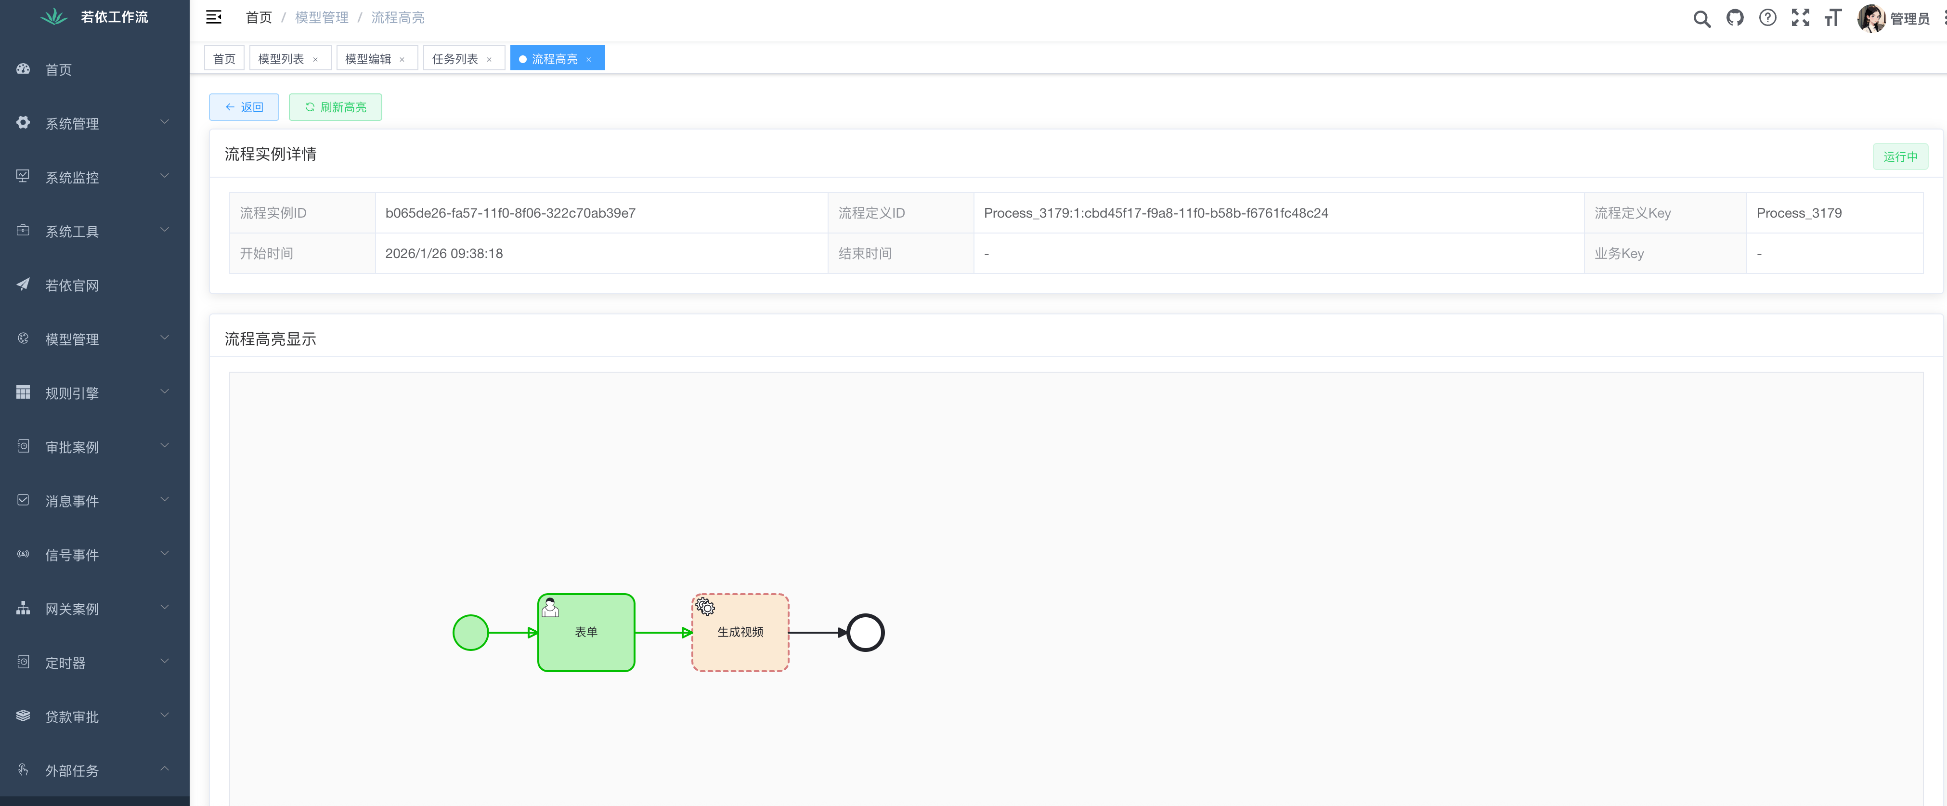Expand the 系统管理 menu chevron

point(165,122)
